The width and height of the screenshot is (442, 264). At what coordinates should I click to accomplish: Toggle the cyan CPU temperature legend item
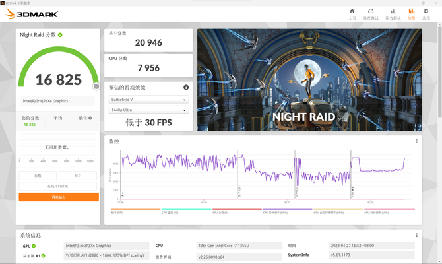186,211
